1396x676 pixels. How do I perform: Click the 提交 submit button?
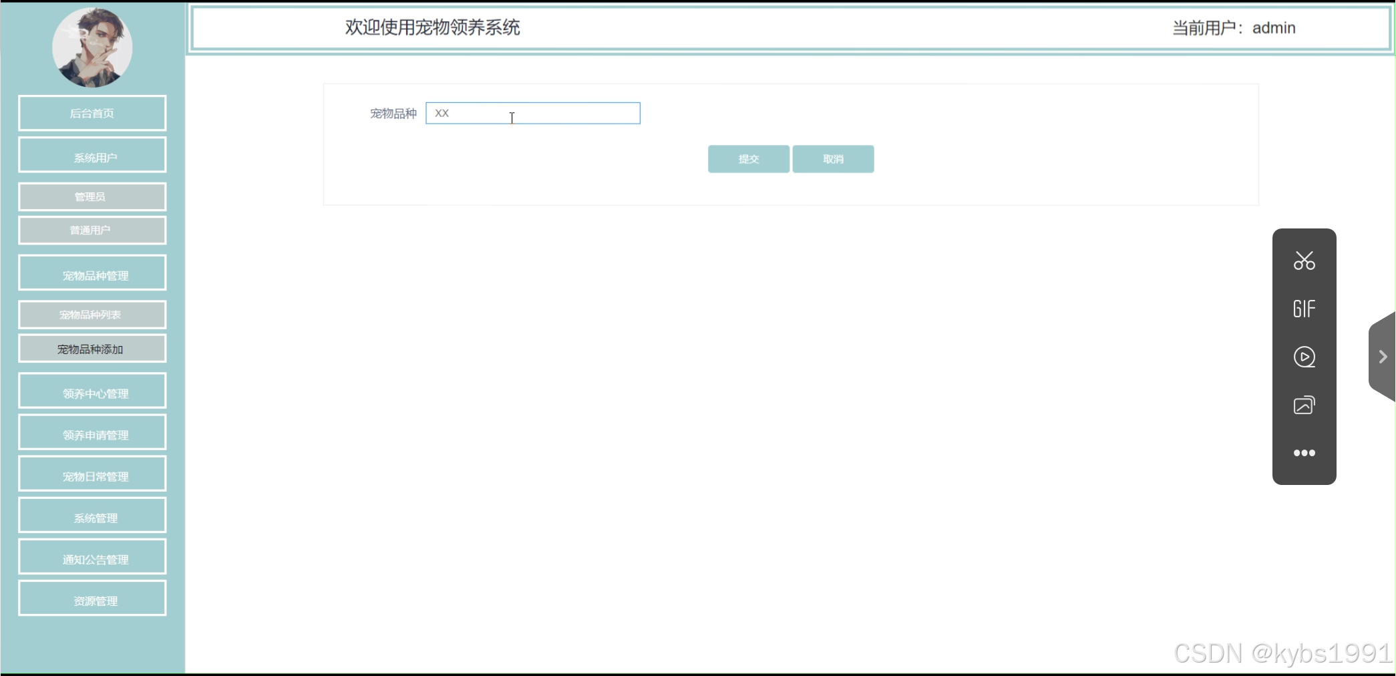(749, 159)
